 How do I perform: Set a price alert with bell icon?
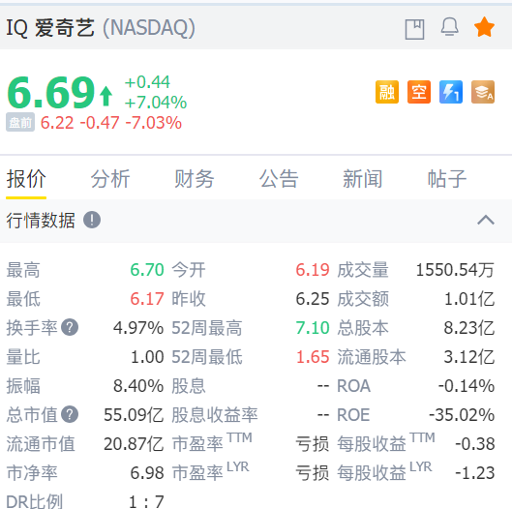[x=450, y=26]
